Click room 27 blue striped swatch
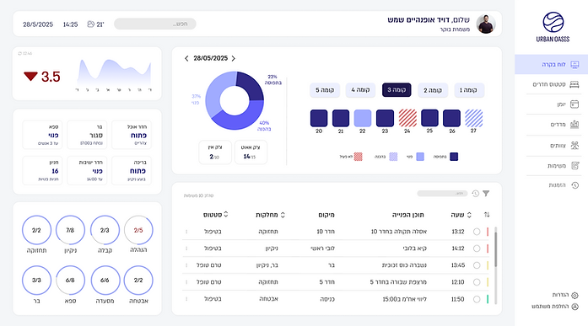Image resolution: width=588 pixels, height=326 pixels. 473,118
